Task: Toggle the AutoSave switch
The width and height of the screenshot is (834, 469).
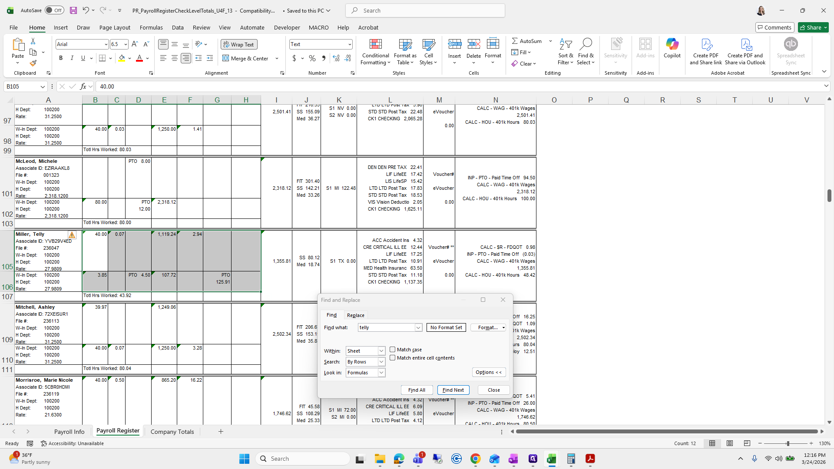Action: [x=54, y=10]
